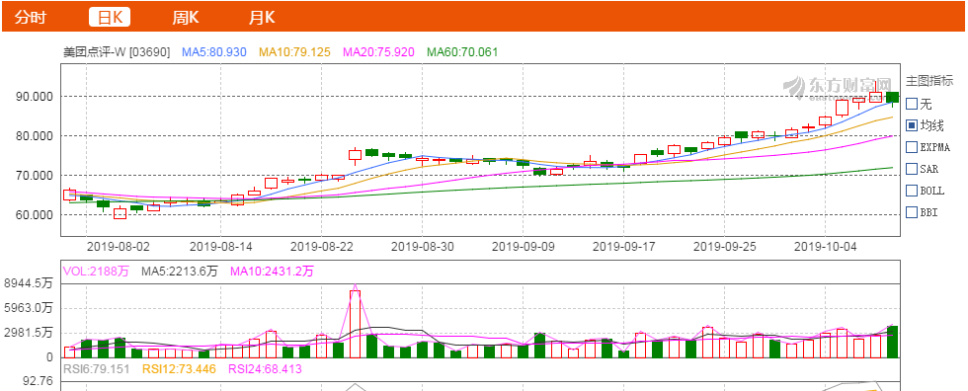This screenshot has height=391, width=968.
Task: Click the 2981.5万 volume axis label
Action: [29, 333]
